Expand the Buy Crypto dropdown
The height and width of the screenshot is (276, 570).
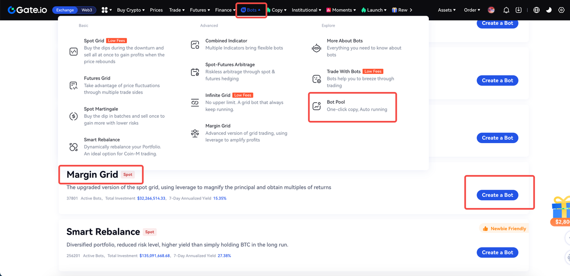(130, 10)
